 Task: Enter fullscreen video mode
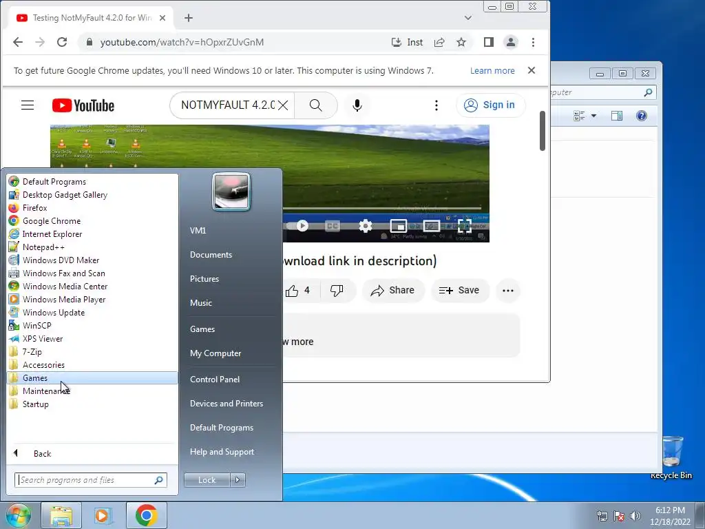pyautogui.click(x=465, y=226)
